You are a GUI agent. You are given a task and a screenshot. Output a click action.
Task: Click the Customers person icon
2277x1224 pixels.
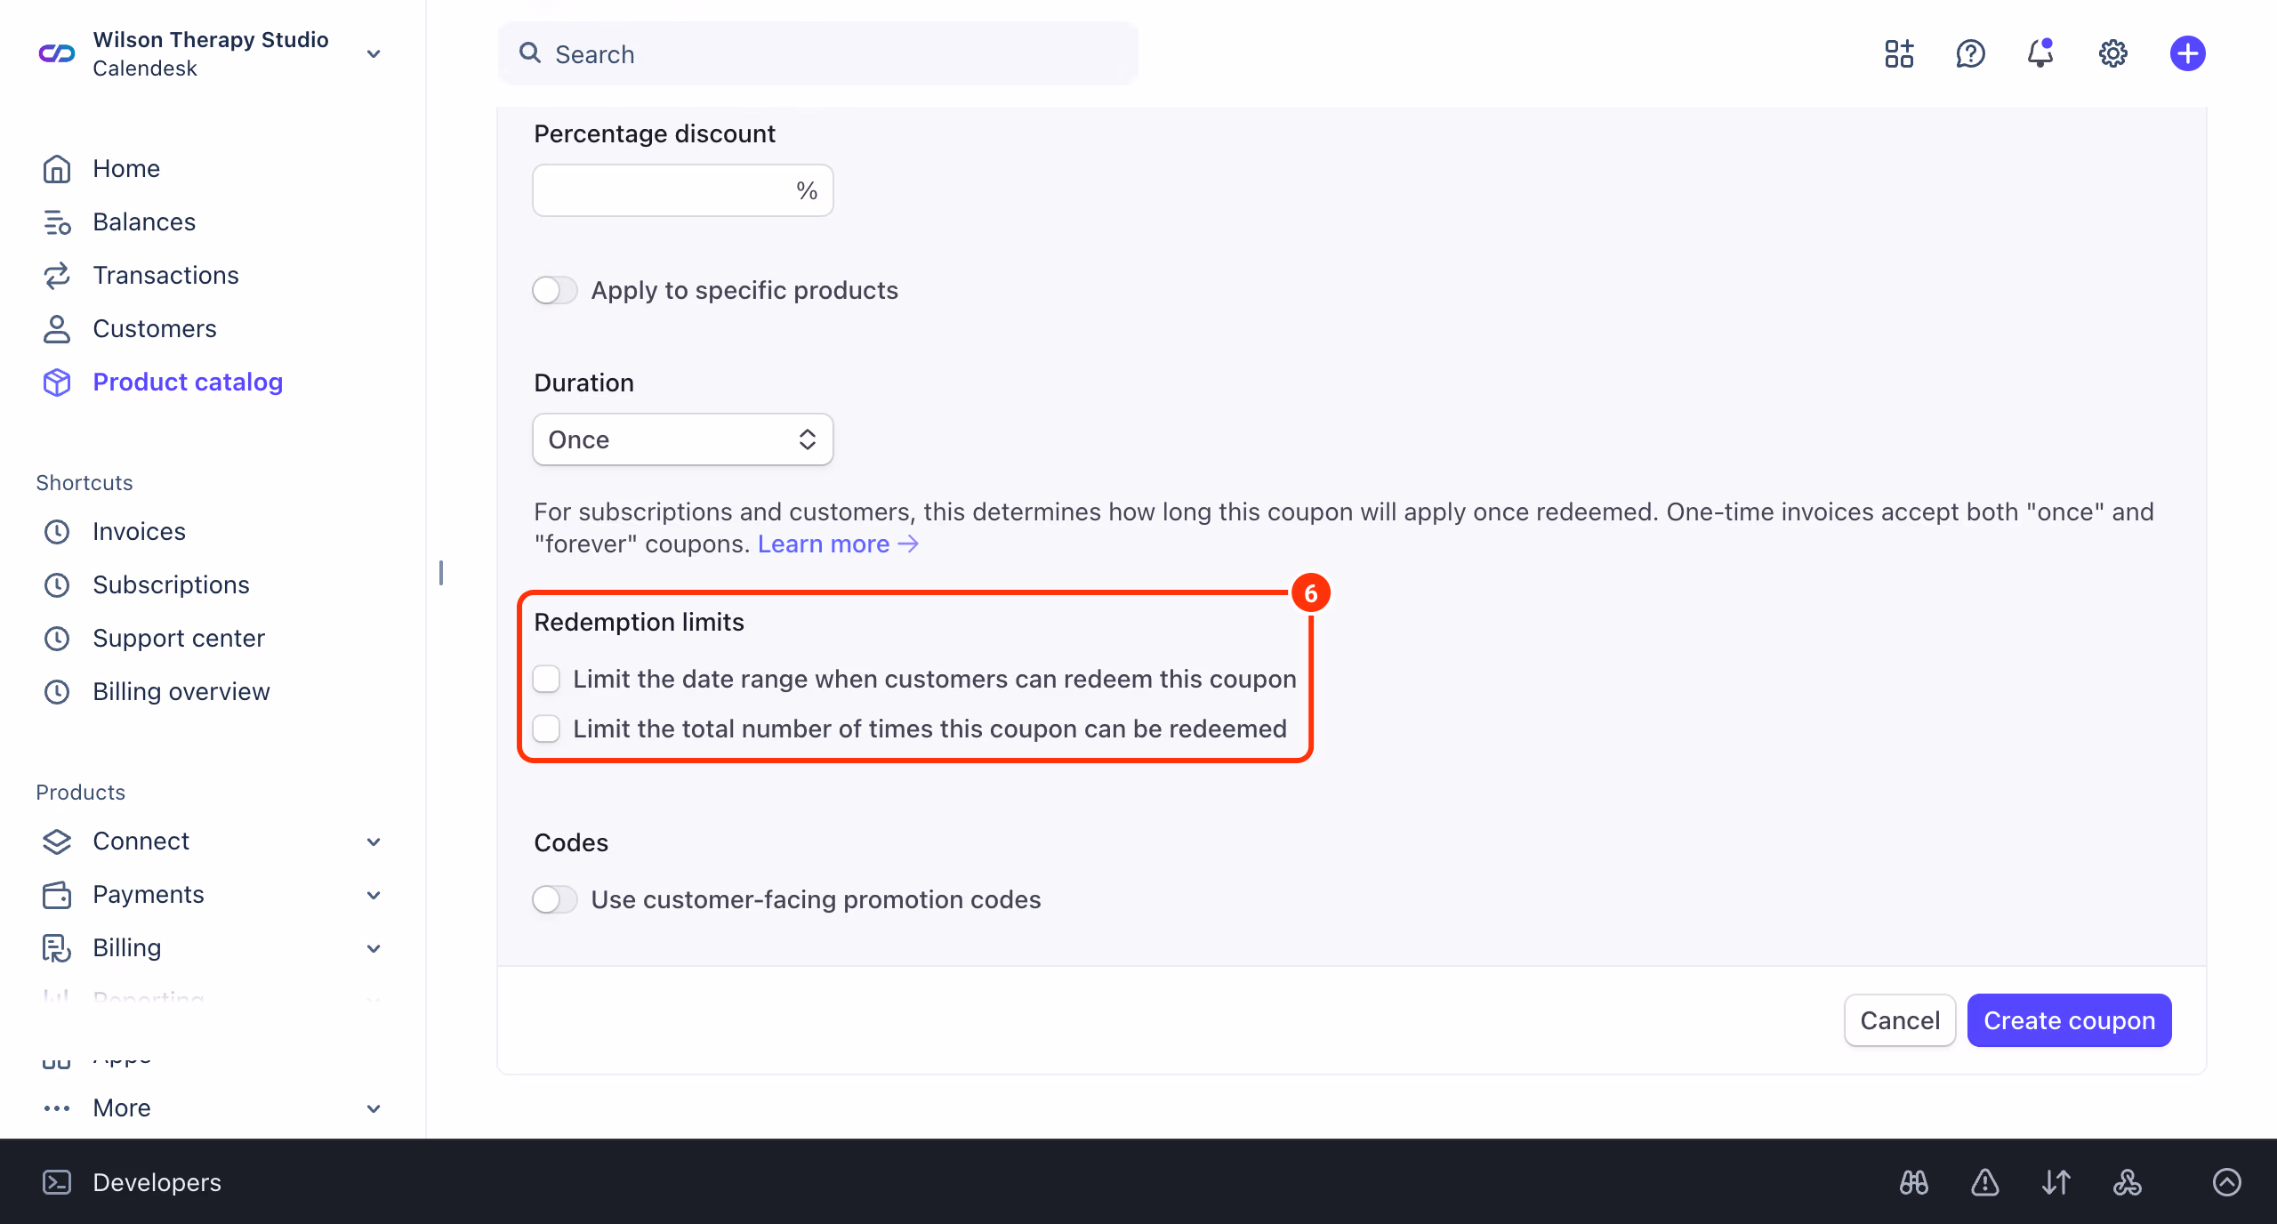pos(57,329)
